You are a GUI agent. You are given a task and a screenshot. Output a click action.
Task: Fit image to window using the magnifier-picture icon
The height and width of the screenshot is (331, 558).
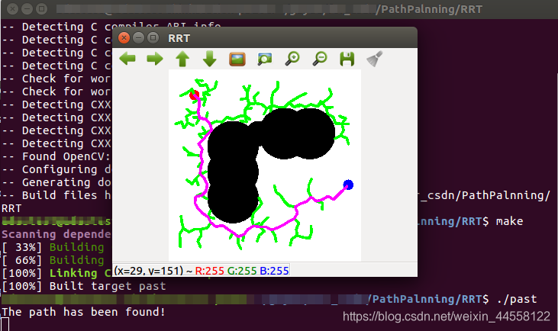click(265, 59)
